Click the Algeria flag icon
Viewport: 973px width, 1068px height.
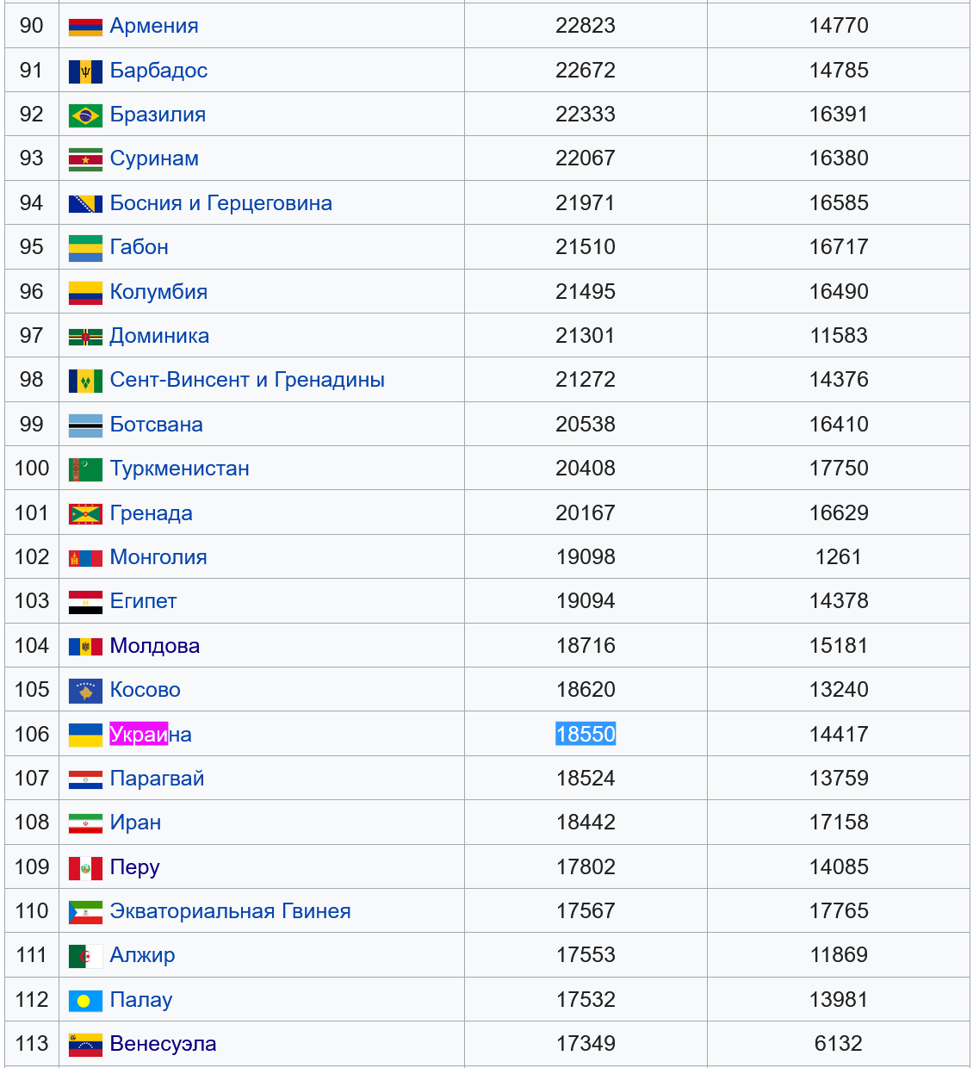point(85,956)
